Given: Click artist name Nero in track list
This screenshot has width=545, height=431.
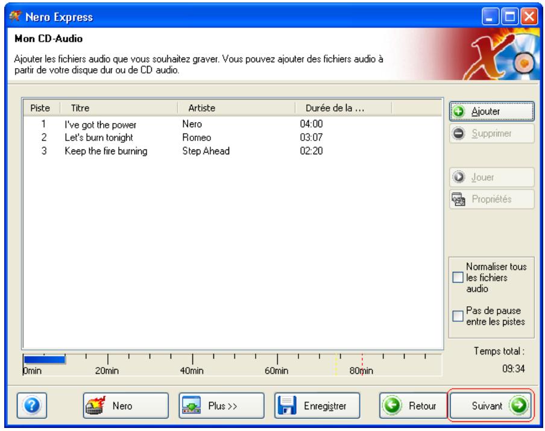Looking at the screenshot, I should (x=192, y=124).
